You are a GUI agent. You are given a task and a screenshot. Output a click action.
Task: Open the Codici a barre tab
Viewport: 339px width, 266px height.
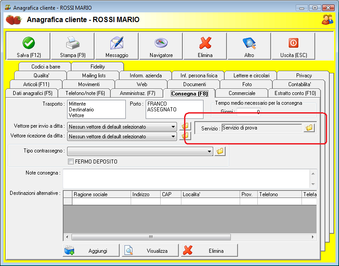point(45,66)
